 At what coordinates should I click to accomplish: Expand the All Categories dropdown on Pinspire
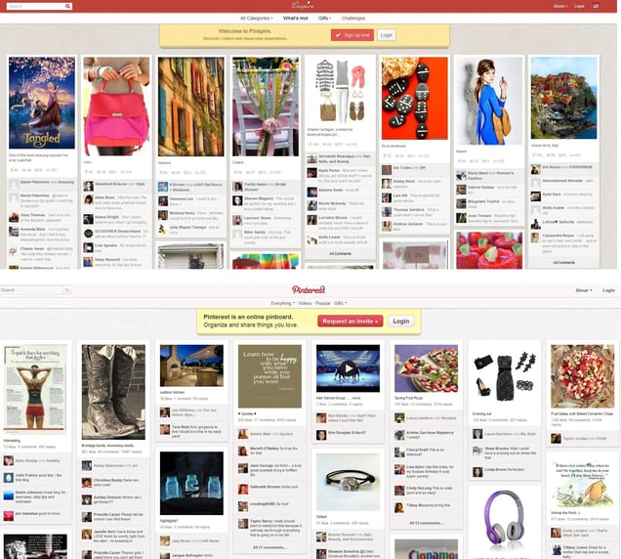(256, 19)
